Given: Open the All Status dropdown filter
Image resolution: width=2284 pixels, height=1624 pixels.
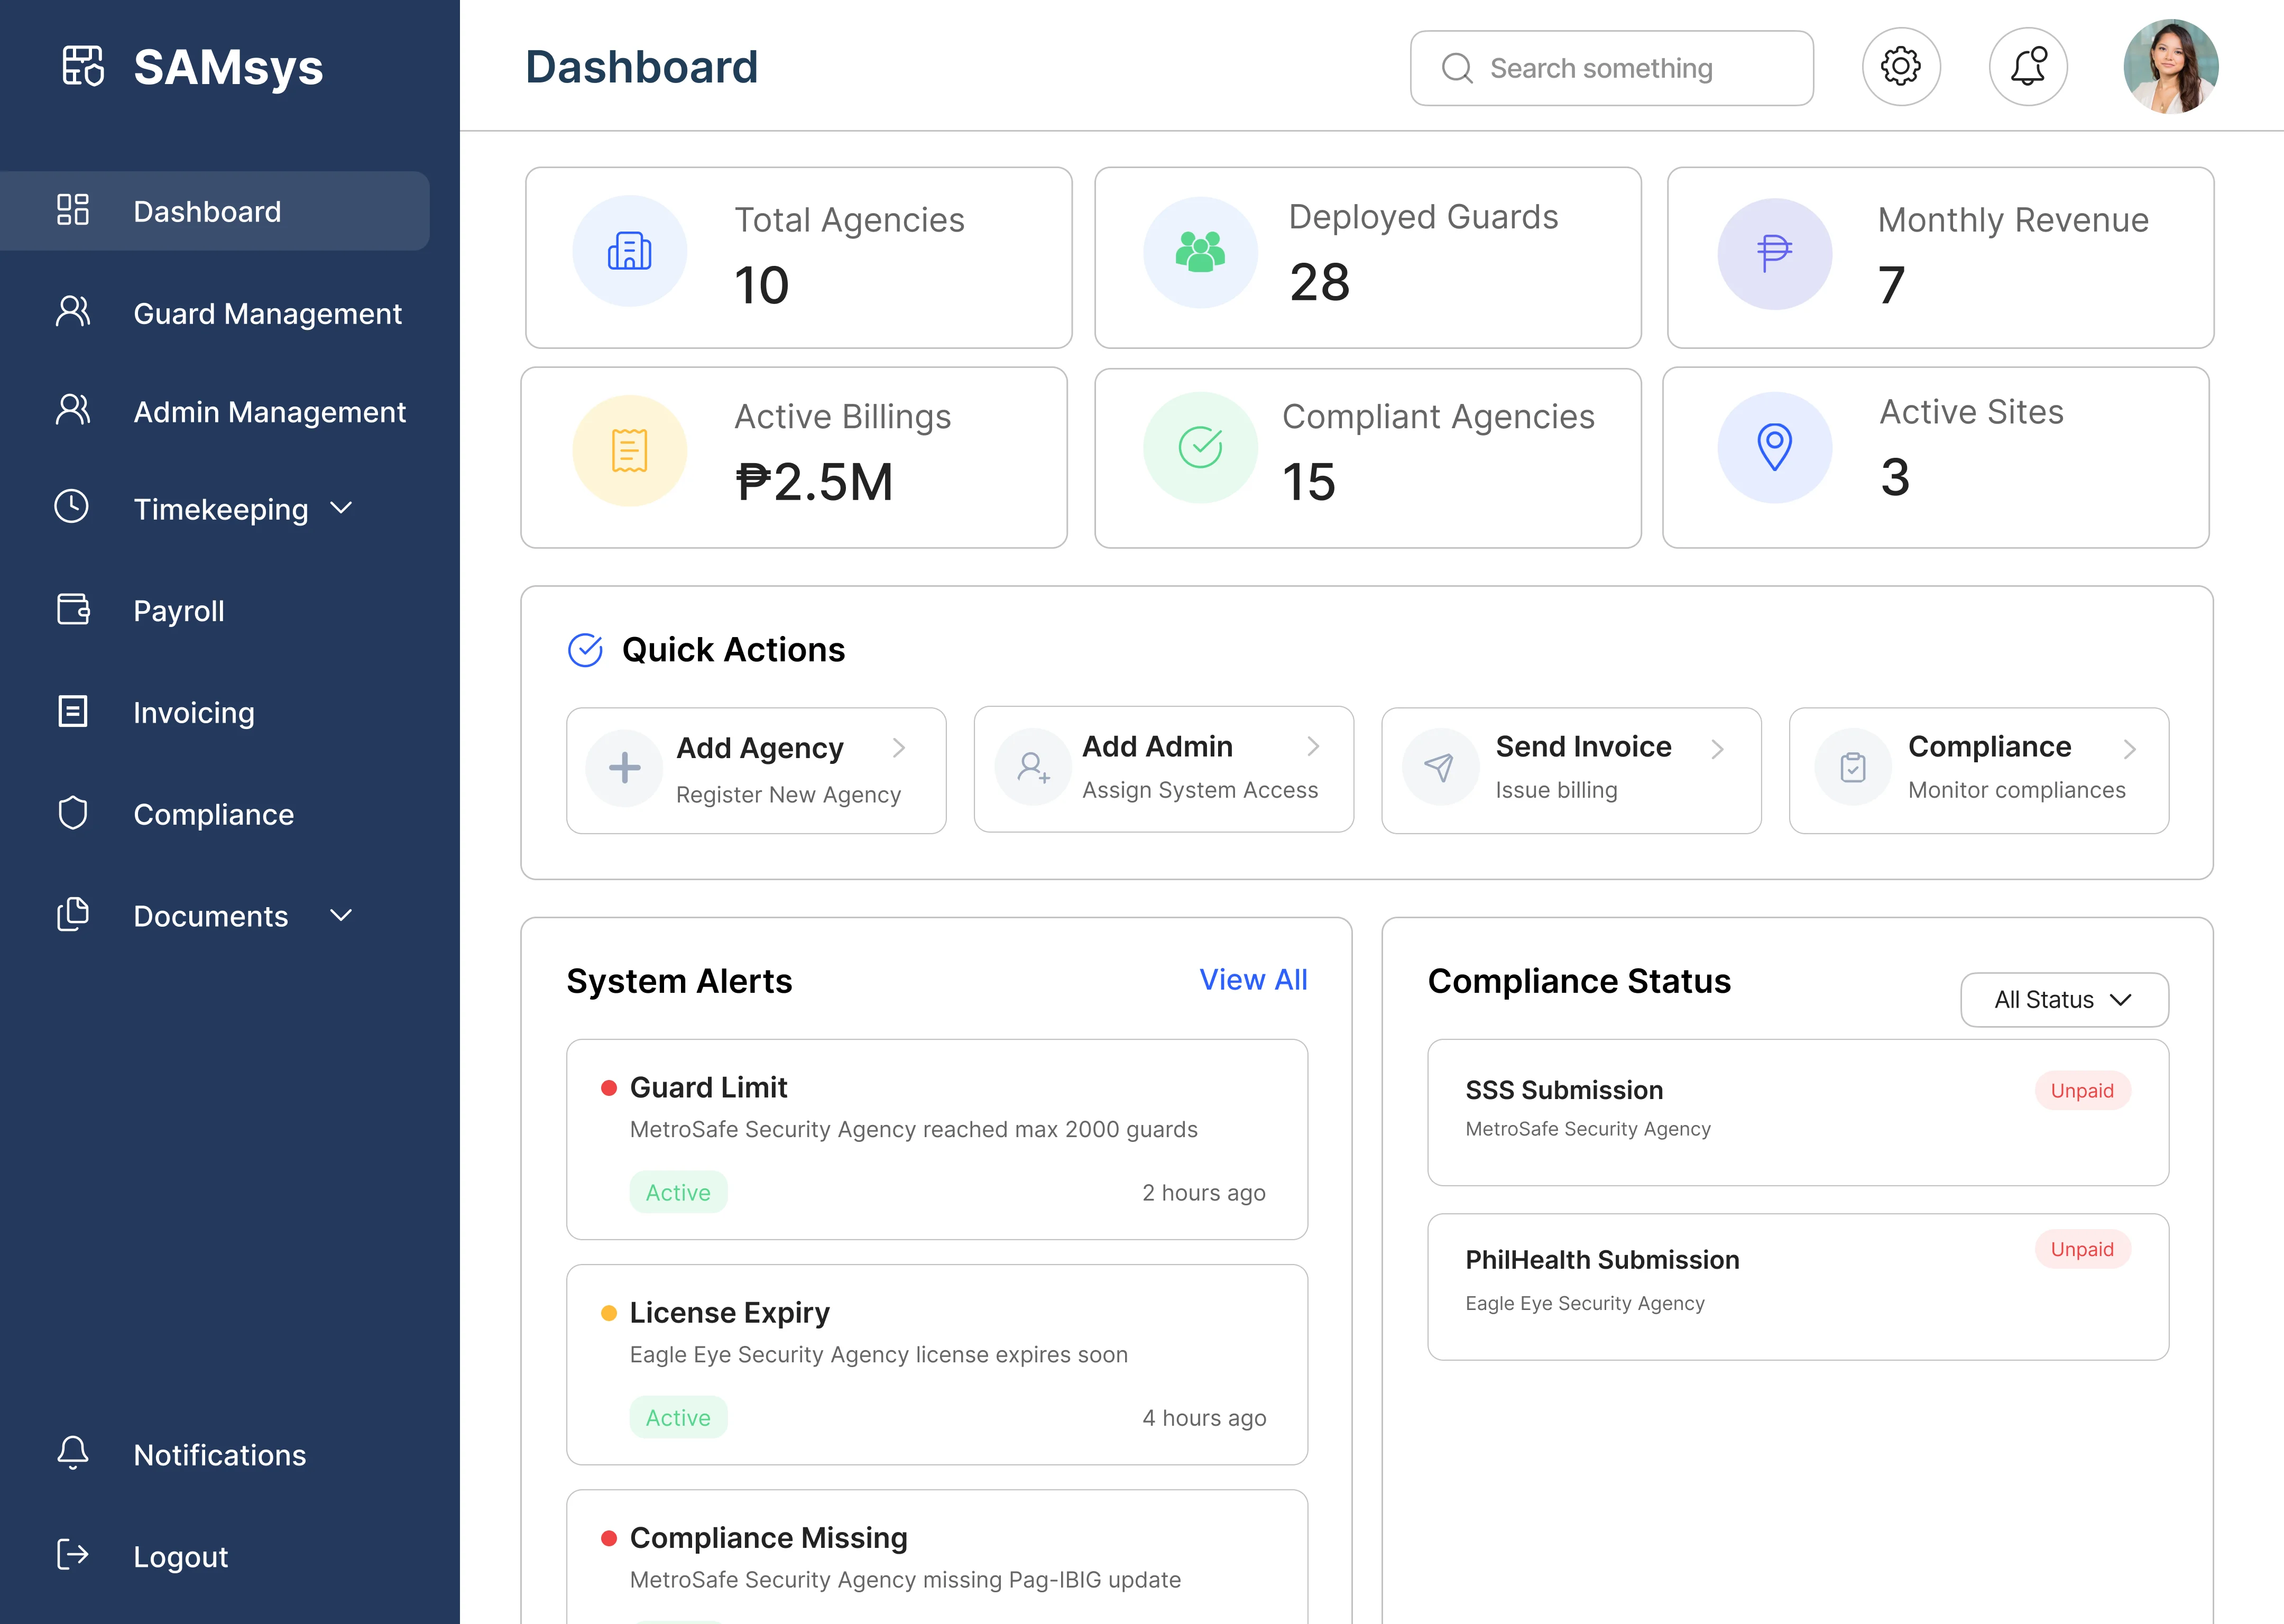Looking at the screenshot, I should click(2063, 999).
